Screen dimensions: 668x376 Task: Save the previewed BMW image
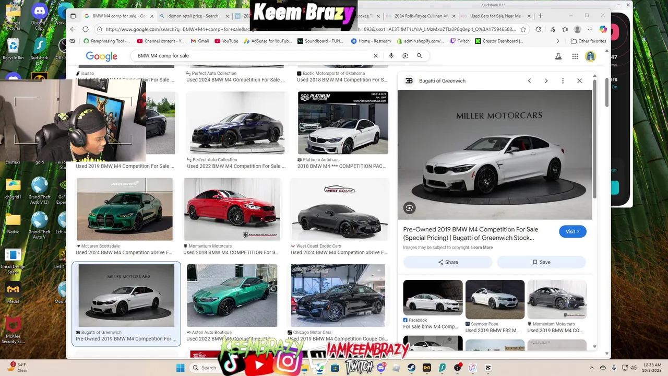point(541,262)
